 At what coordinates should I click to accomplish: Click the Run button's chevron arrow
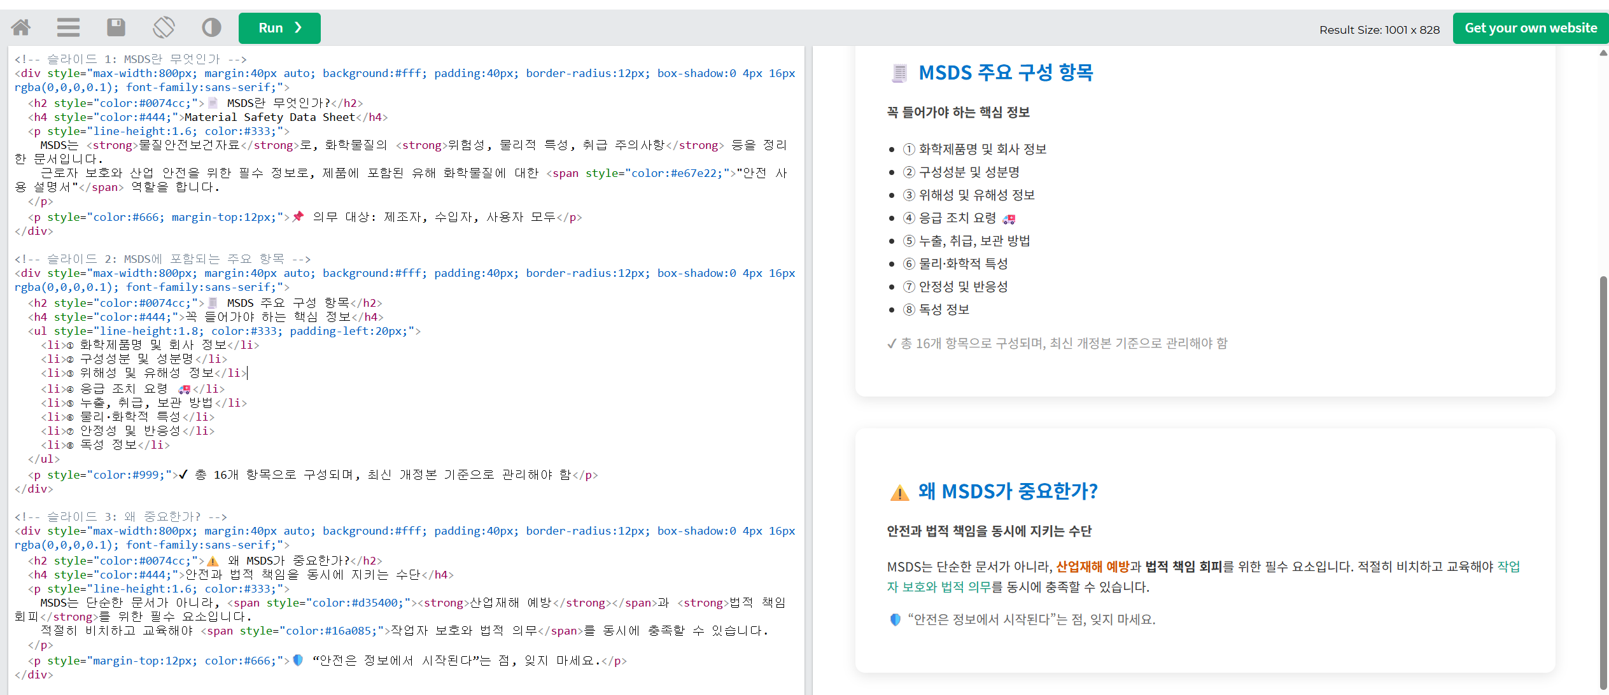pos(298,28)
